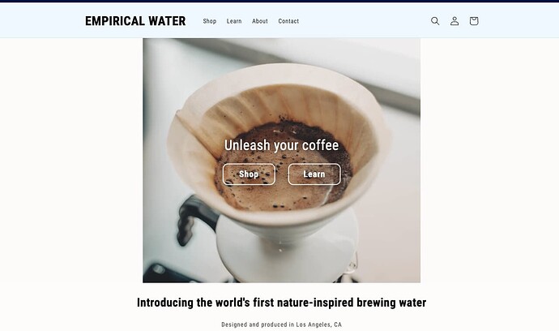Screen dimensions: 559x331
Task: Click the account login person icon
Action: tap(454, 21)
